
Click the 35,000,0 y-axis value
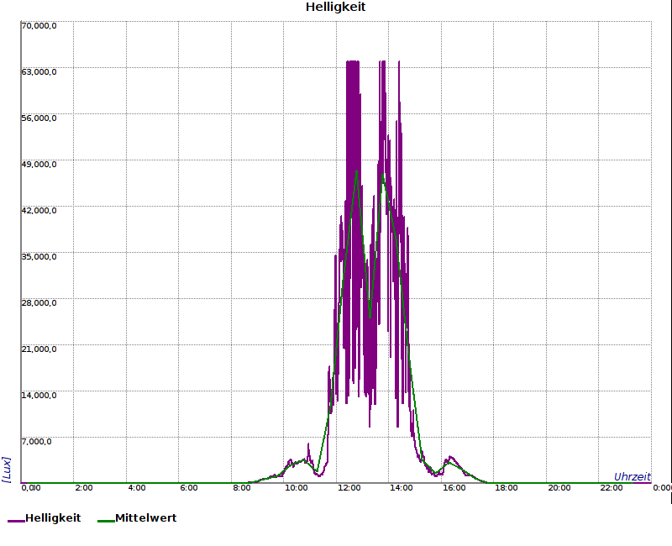39,257
